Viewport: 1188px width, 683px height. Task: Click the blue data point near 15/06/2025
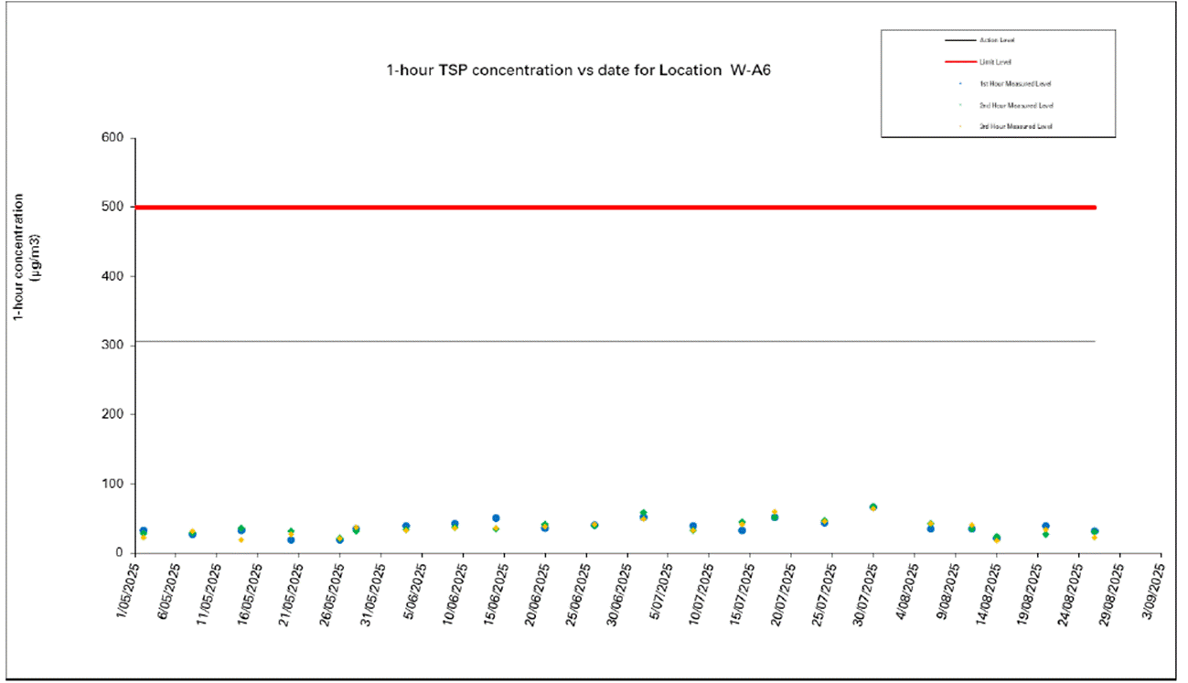pos(496,518)
